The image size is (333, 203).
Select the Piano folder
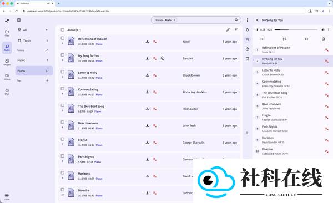(34, 70)
